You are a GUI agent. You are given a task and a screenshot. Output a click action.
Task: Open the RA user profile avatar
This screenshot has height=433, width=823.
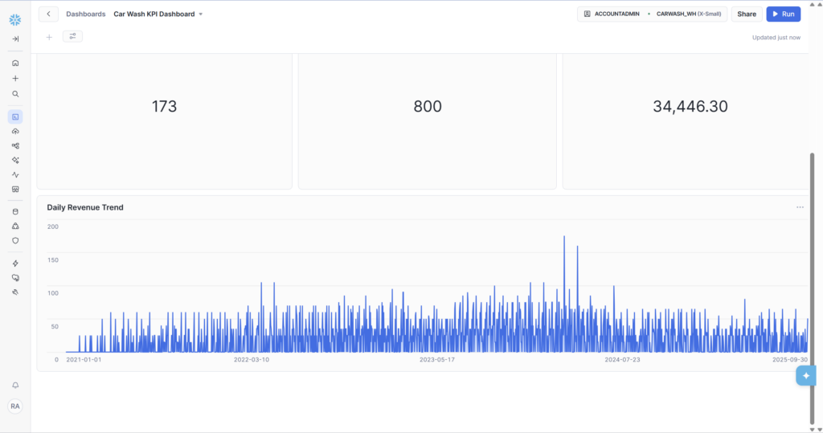click(x=15, y=406)
